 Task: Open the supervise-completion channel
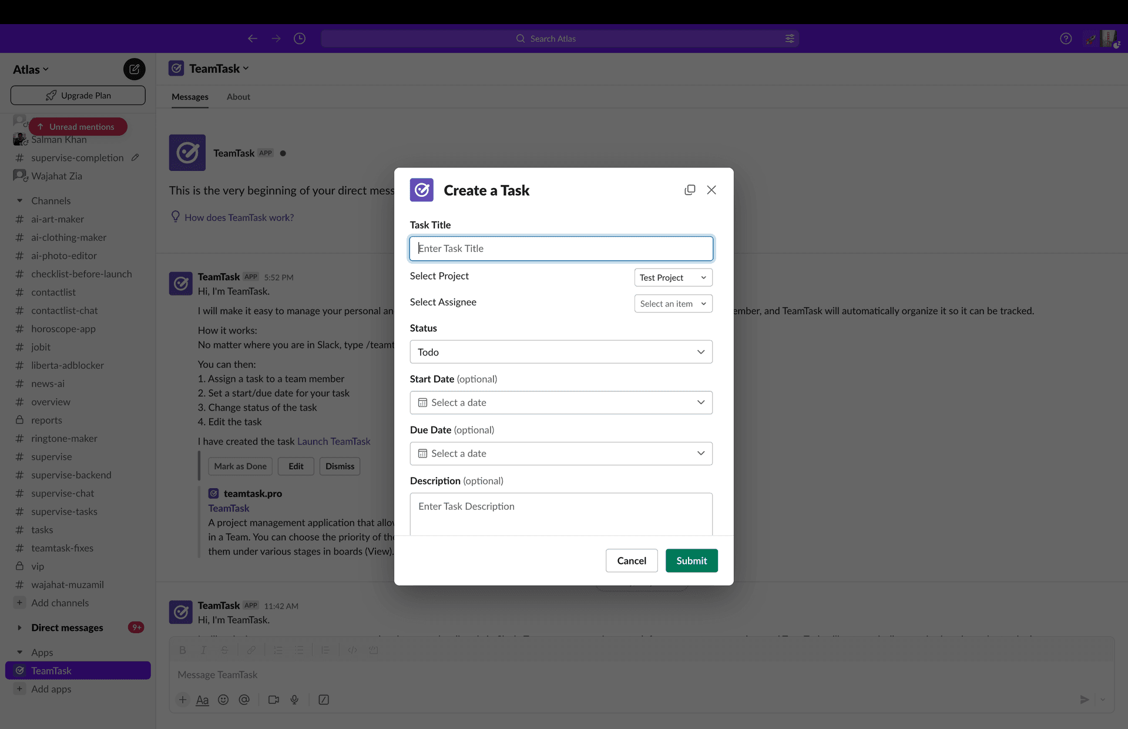click(77, 157)
